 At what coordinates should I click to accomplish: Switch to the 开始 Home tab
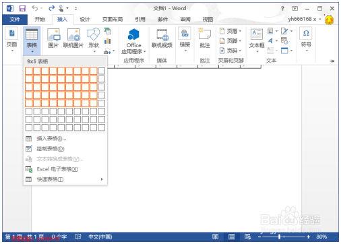point(40,20)
